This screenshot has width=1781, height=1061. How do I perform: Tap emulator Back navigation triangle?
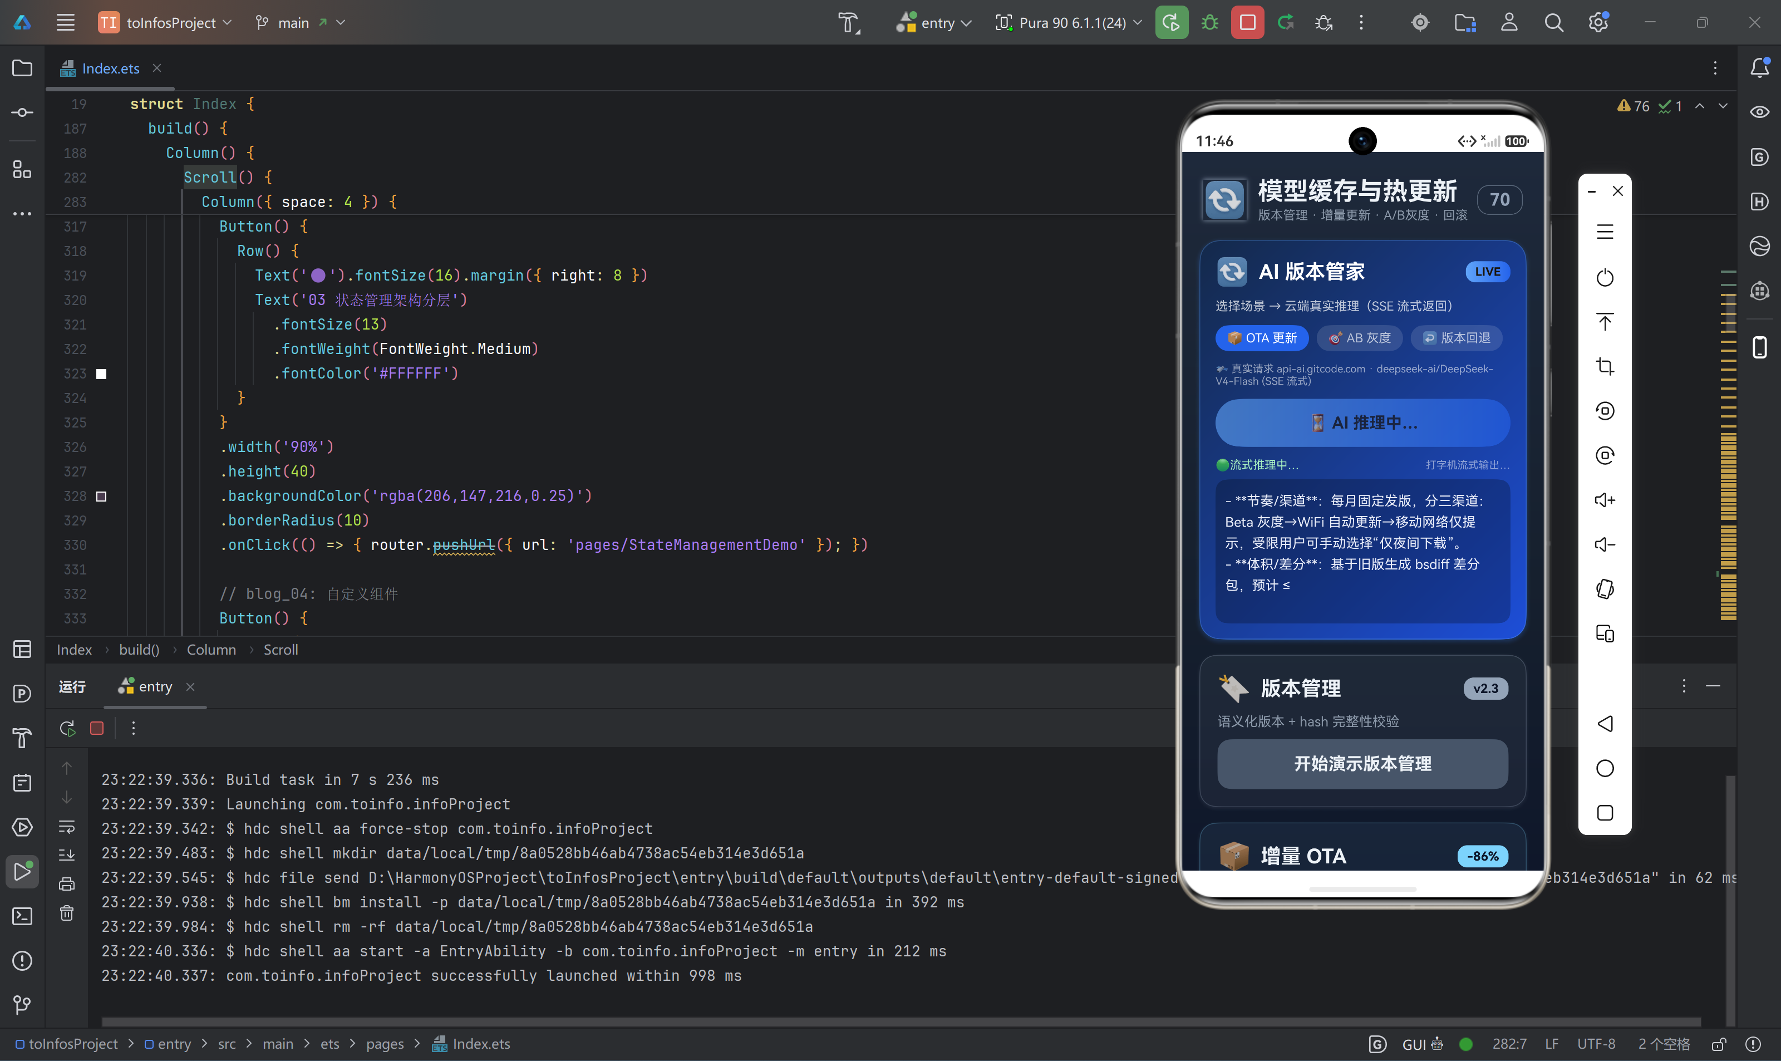[1605, 724]
